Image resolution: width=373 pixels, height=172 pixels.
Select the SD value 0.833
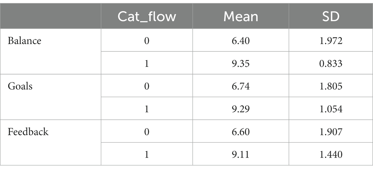pyautogui.click(x=331, y=63)
